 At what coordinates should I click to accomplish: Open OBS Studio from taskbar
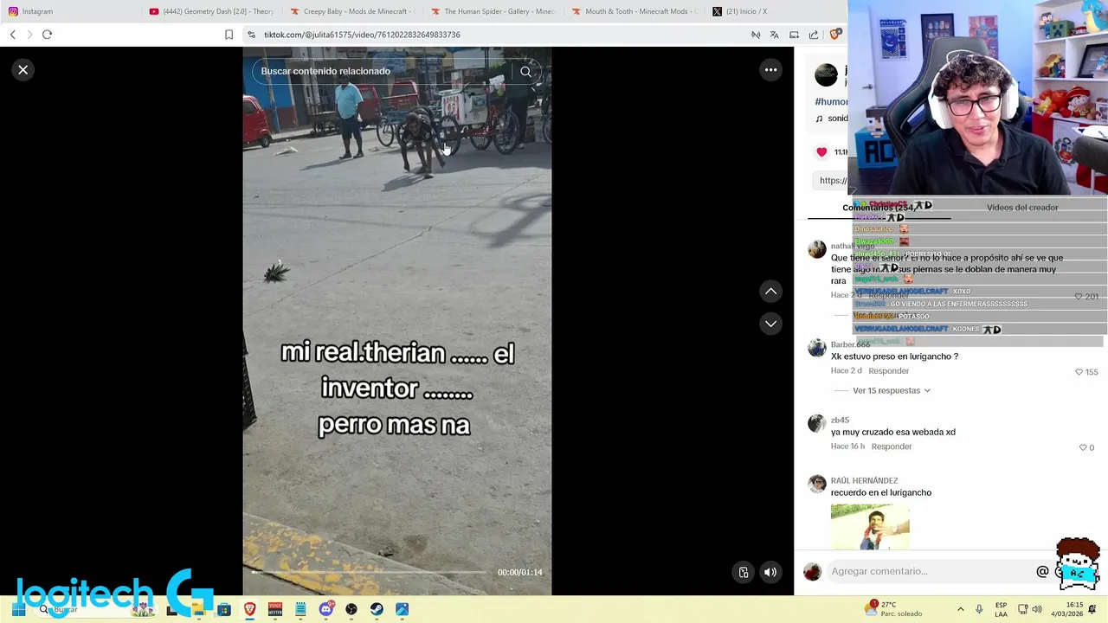(351, 609)
